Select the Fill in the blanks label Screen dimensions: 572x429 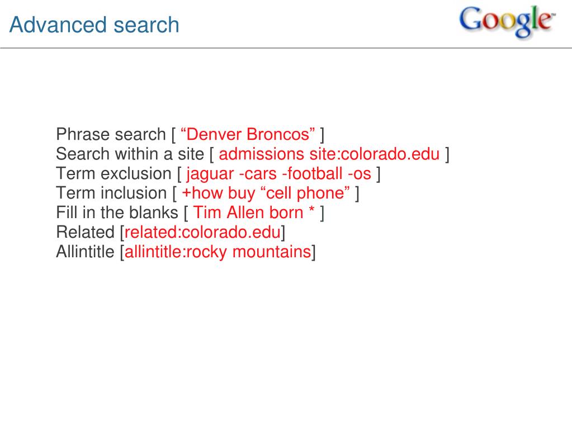117,213
